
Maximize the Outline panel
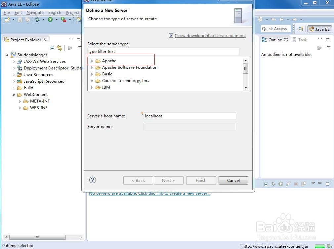pos(328,39)
